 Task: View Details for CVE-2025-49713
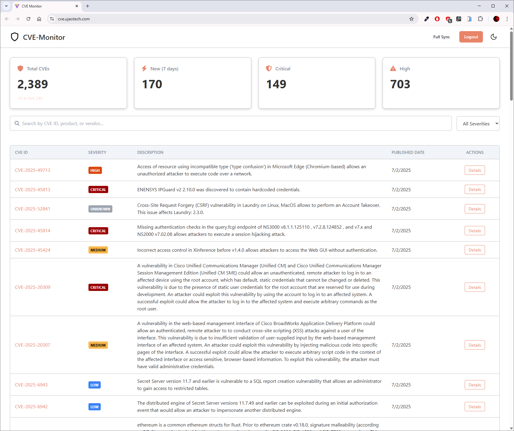point(475,170)
